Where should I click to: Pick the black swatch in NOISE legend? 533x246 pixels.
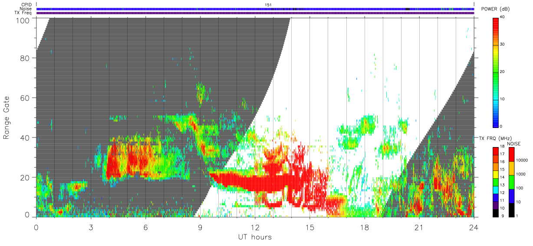coord(511,210)
